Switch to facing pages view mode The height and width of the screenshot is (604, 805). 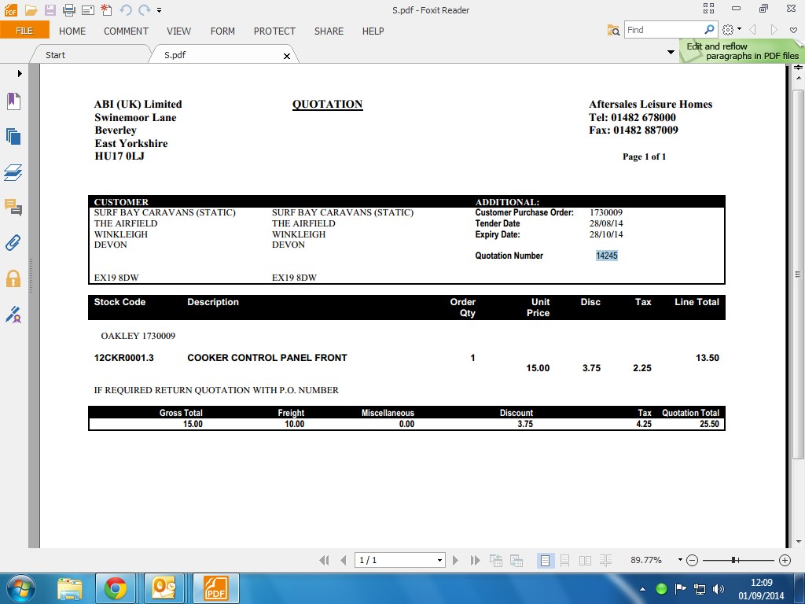point(585,561)
